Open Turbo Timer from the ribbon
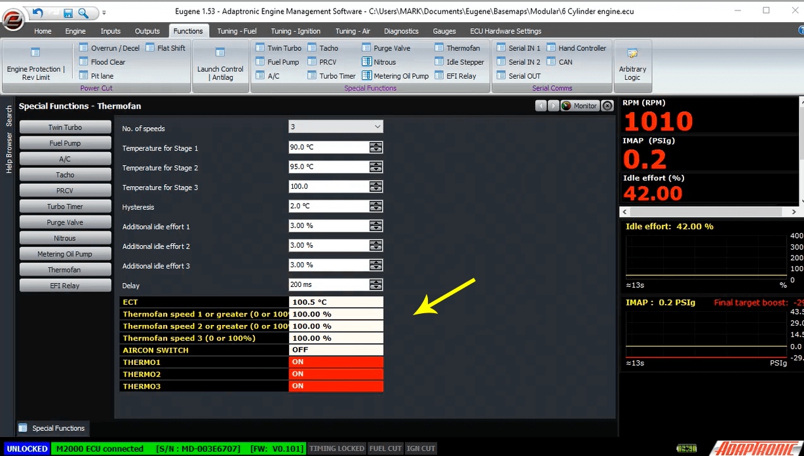 pos(332,76)
